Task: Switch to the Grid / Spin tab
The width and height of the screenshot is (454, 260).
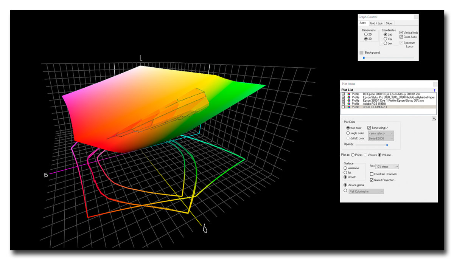Action: pyautogui.click(x=376, y=23)
